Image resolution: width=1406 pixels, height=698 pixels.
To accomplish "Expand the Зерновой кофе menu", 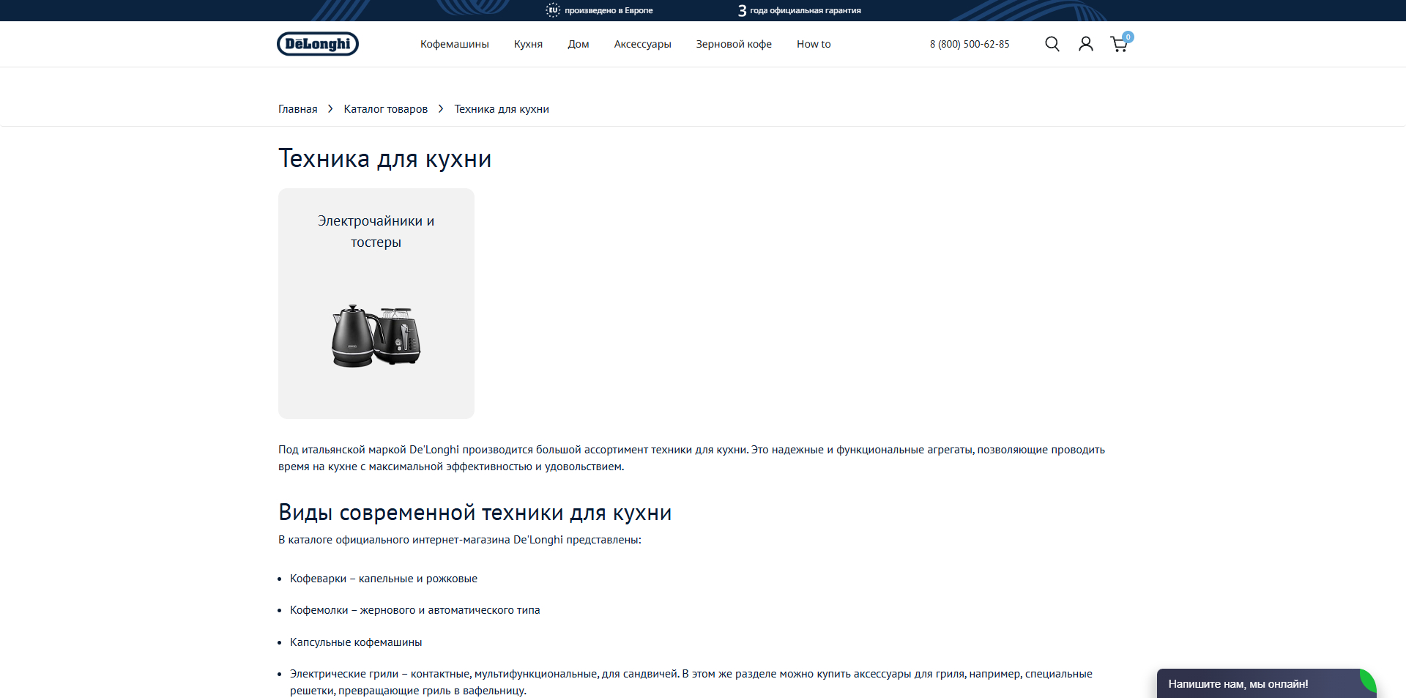I will 733,44.
